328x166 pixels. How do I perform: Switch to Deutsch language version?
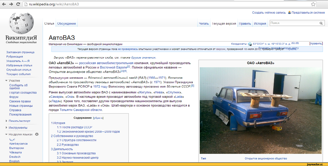pos(15,157)
